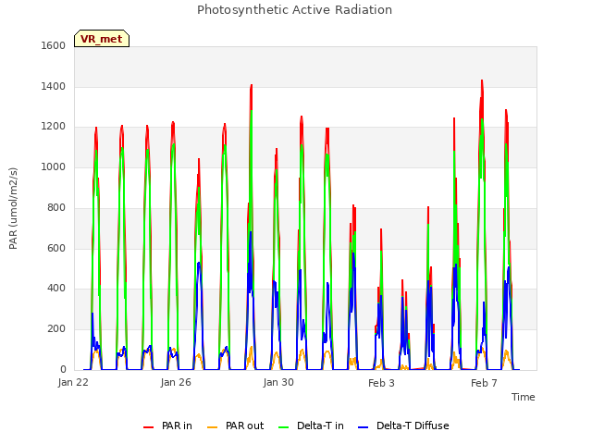Screen dimensions: 592x444
Task: Click the 1000 y-axis label
Action: (54, 166)
